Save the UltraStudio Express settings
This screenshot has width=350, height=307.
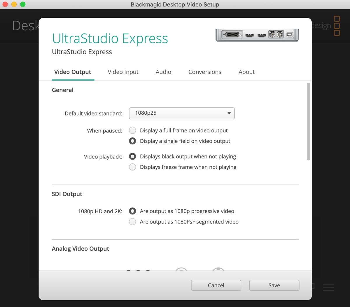pyautogui.click(x=274, y=285)
